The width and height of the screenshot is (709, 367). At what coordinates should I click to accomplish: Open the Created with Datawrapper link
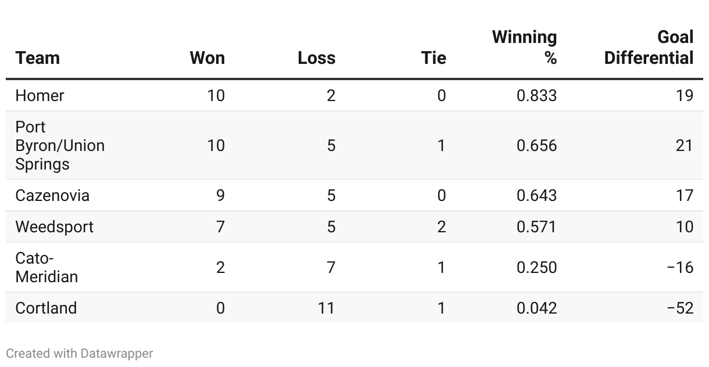(x=80, y=353)
